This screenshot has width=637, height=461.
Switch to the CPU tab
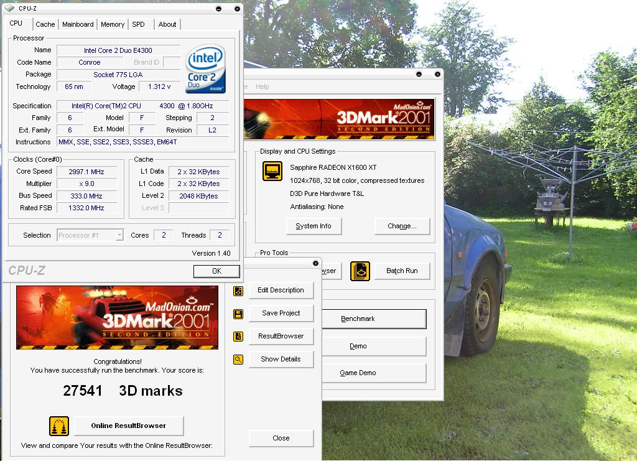(x=16, y=24)
